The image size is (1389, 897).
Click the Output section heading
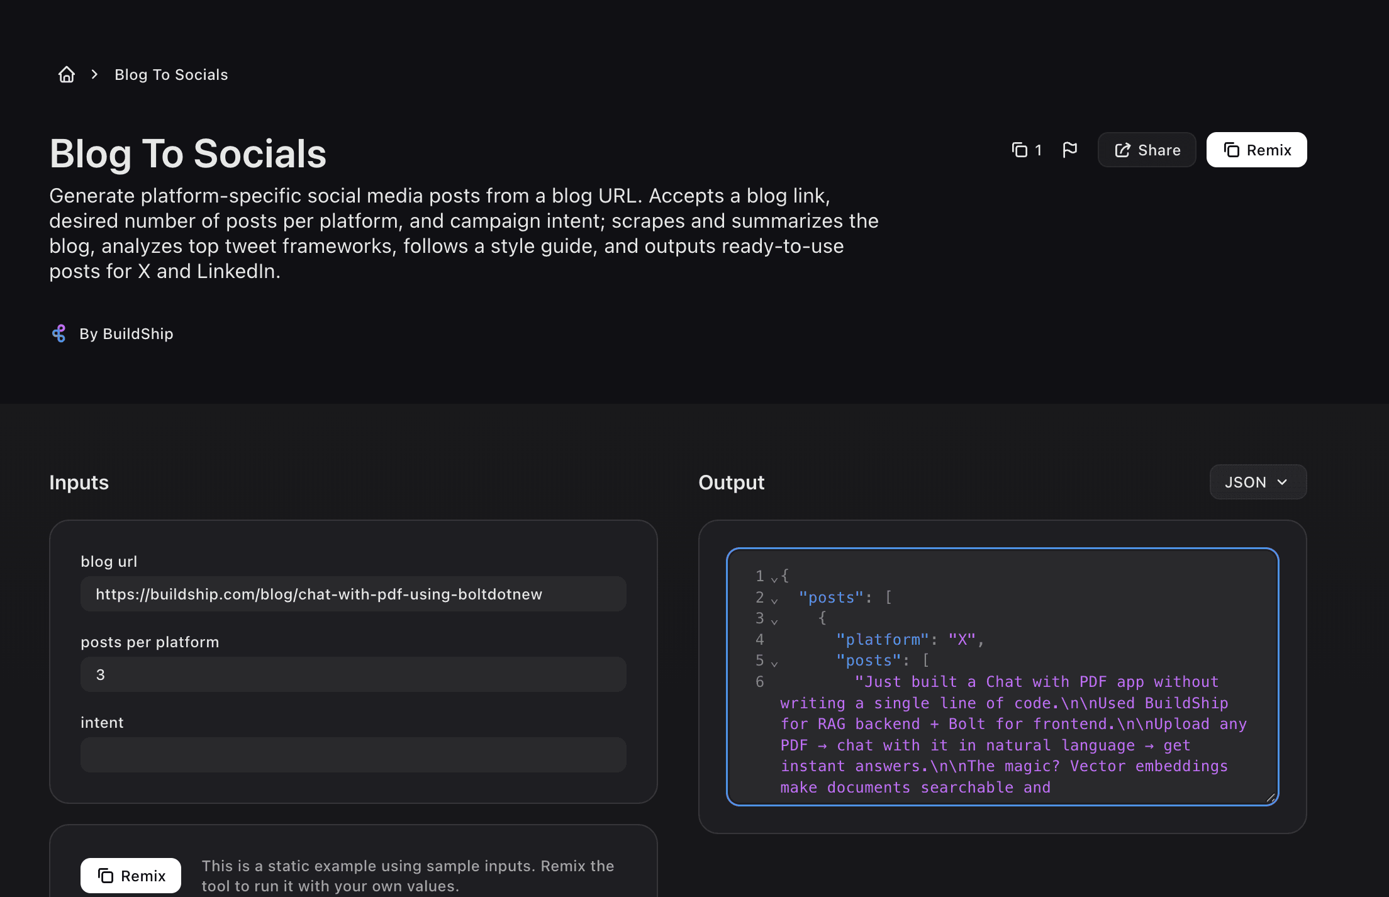pos(732,482)
